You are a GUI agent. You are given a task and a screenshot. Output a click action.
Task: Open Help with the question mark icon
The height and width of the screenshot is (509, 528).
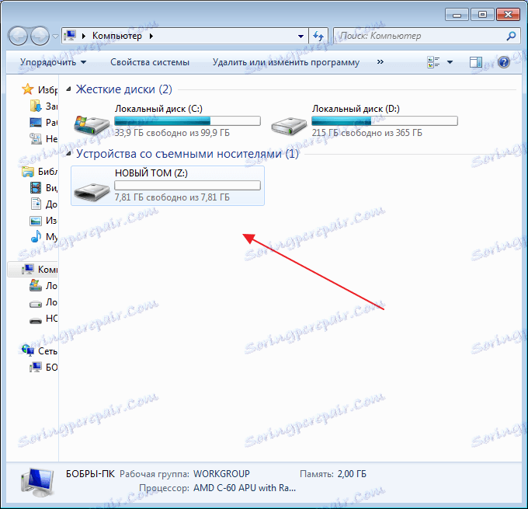click(504, 62)
